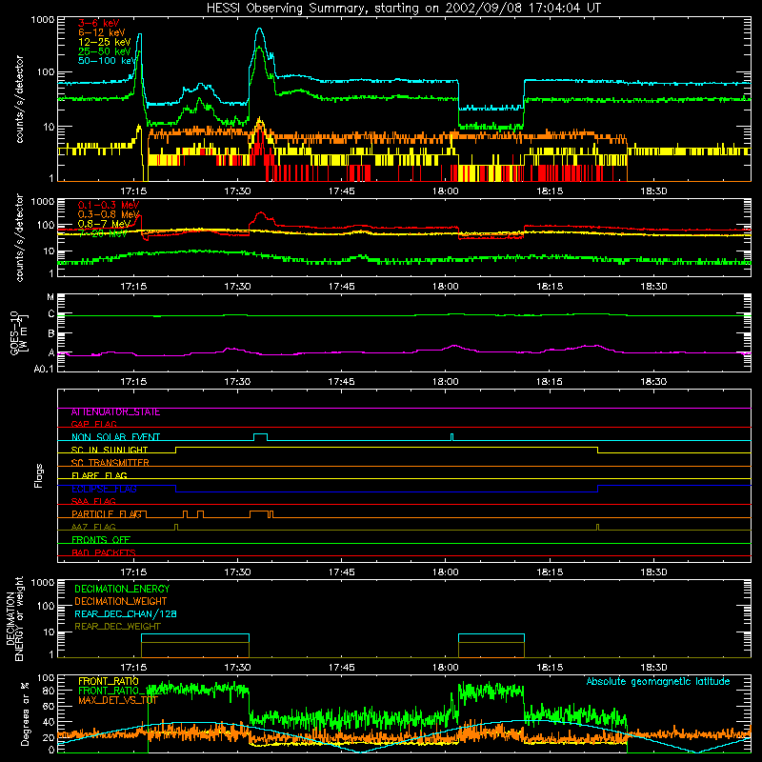Click the FLARE_FLAG label

point(99,475)
